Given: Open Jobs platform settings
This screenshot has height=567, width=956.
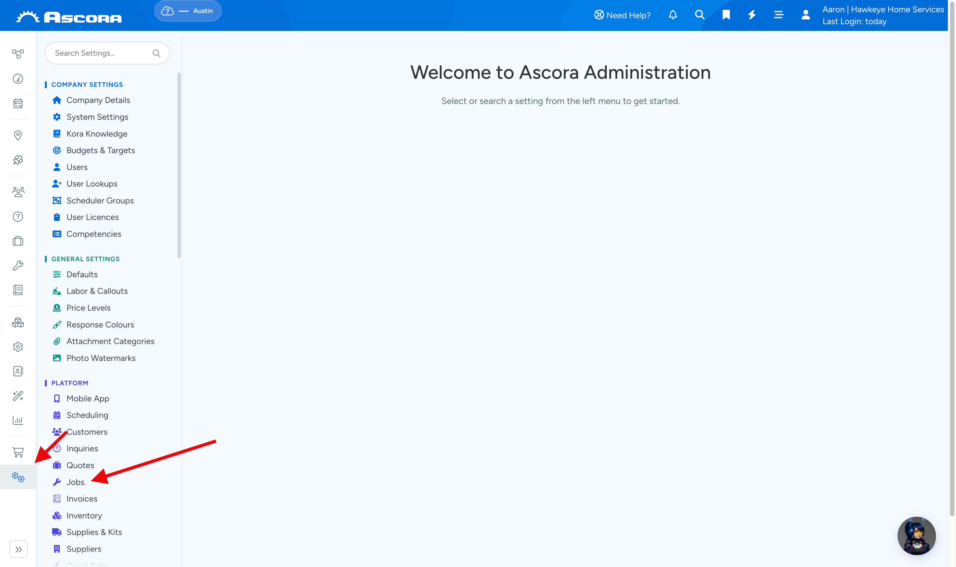Looking at the screenshot, I should click(75, 482).
